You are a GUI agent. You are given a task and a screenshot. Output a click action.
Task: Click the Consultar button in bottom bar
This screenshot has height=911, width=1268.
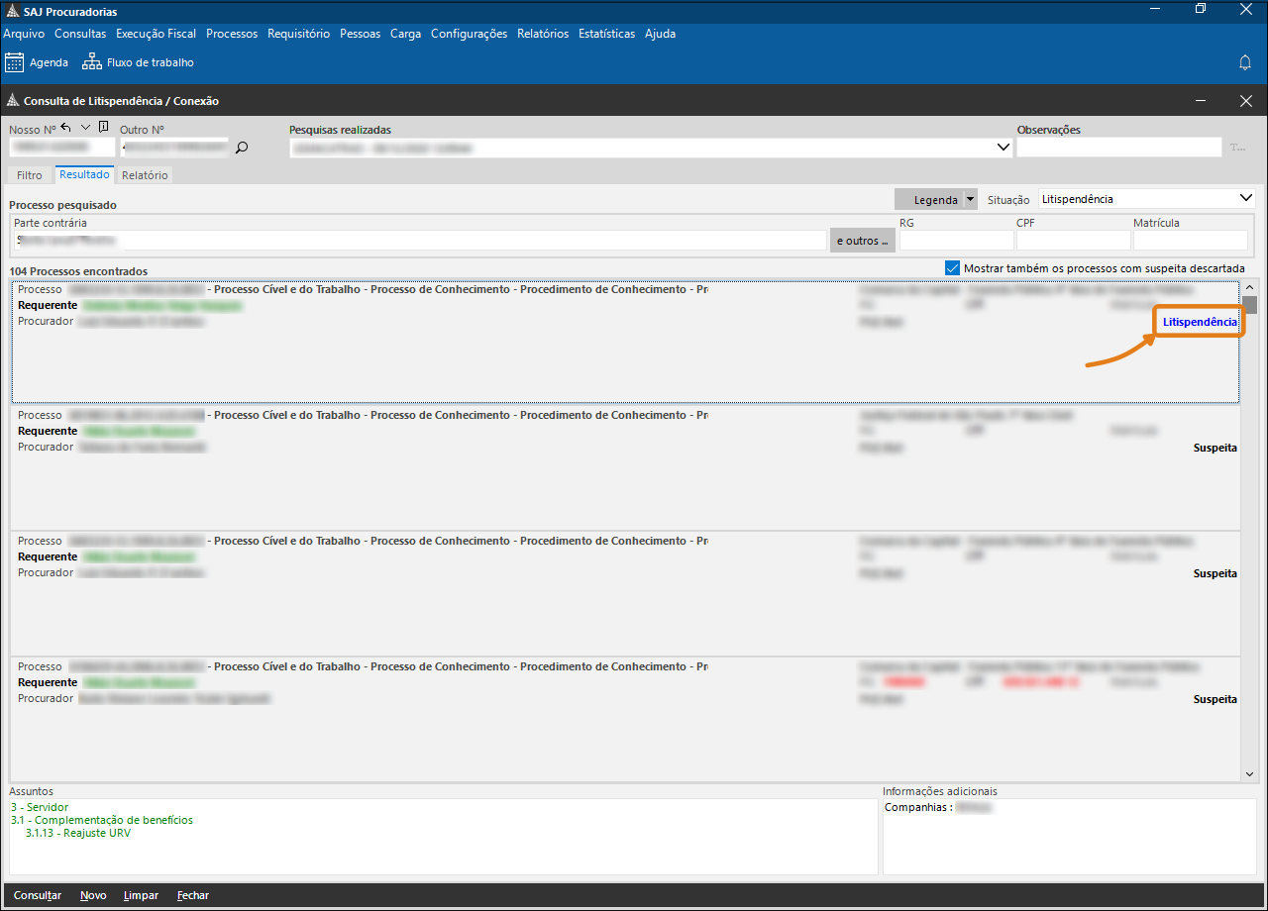tap(38, 895)
